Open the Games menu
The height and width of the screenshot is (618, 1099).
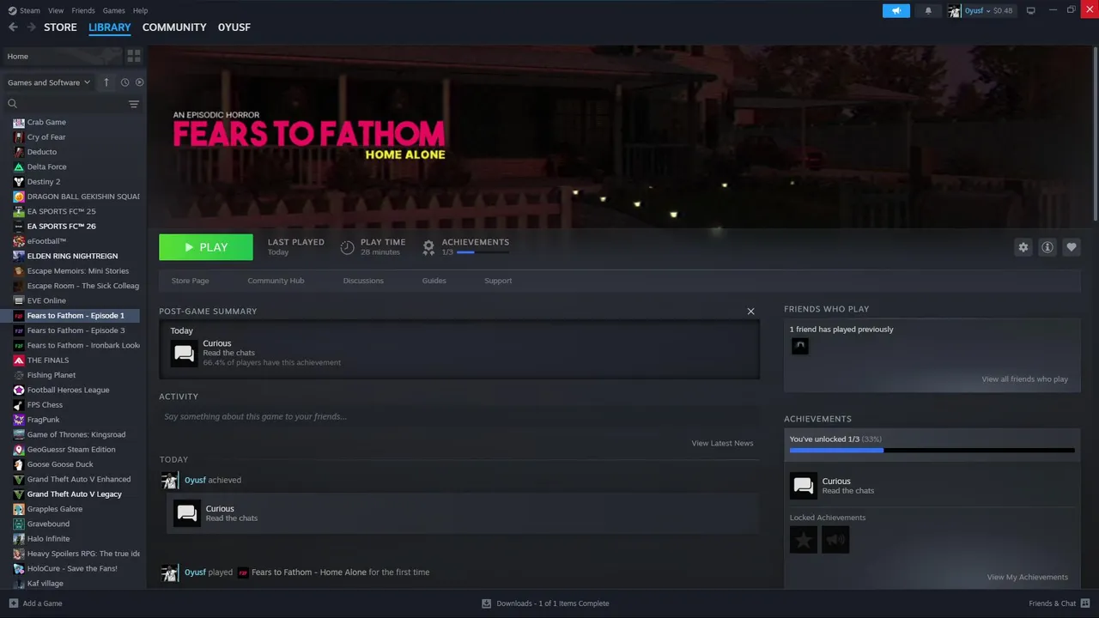[113, 10]
